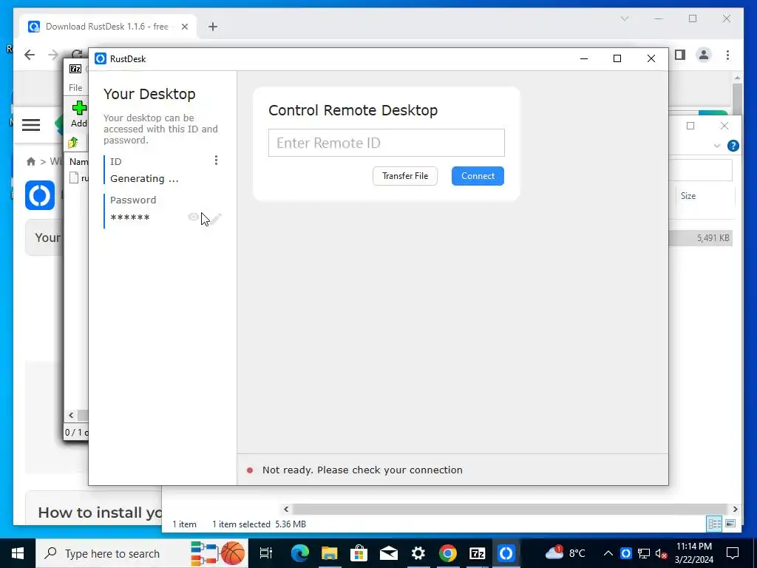
Task: Open the clock showing 11:14 PM
Action: pyautogui.click(x=693, y=553)
